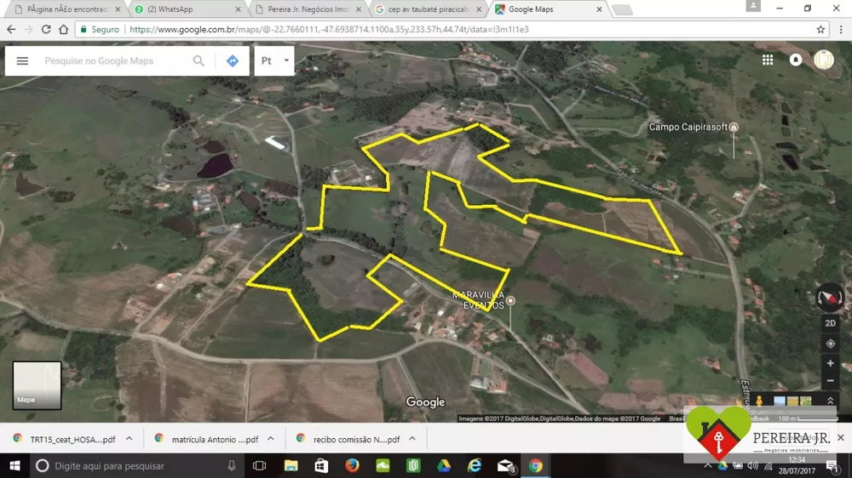Click the search magnifier icon in Maps

(199, 60)
